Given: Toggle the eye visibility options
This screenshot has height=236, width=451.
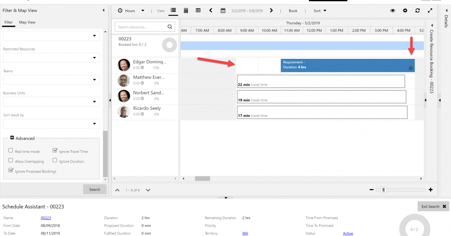Looking at the screenshot, I should click(393, 10).
